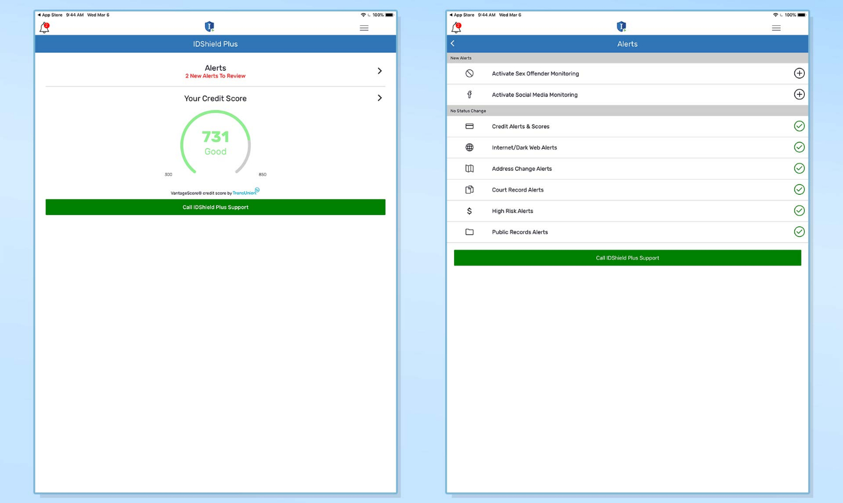Go back from the Alerts screen
The width and height of the screenshot is (843, 503).
click(x=452, y=43)
